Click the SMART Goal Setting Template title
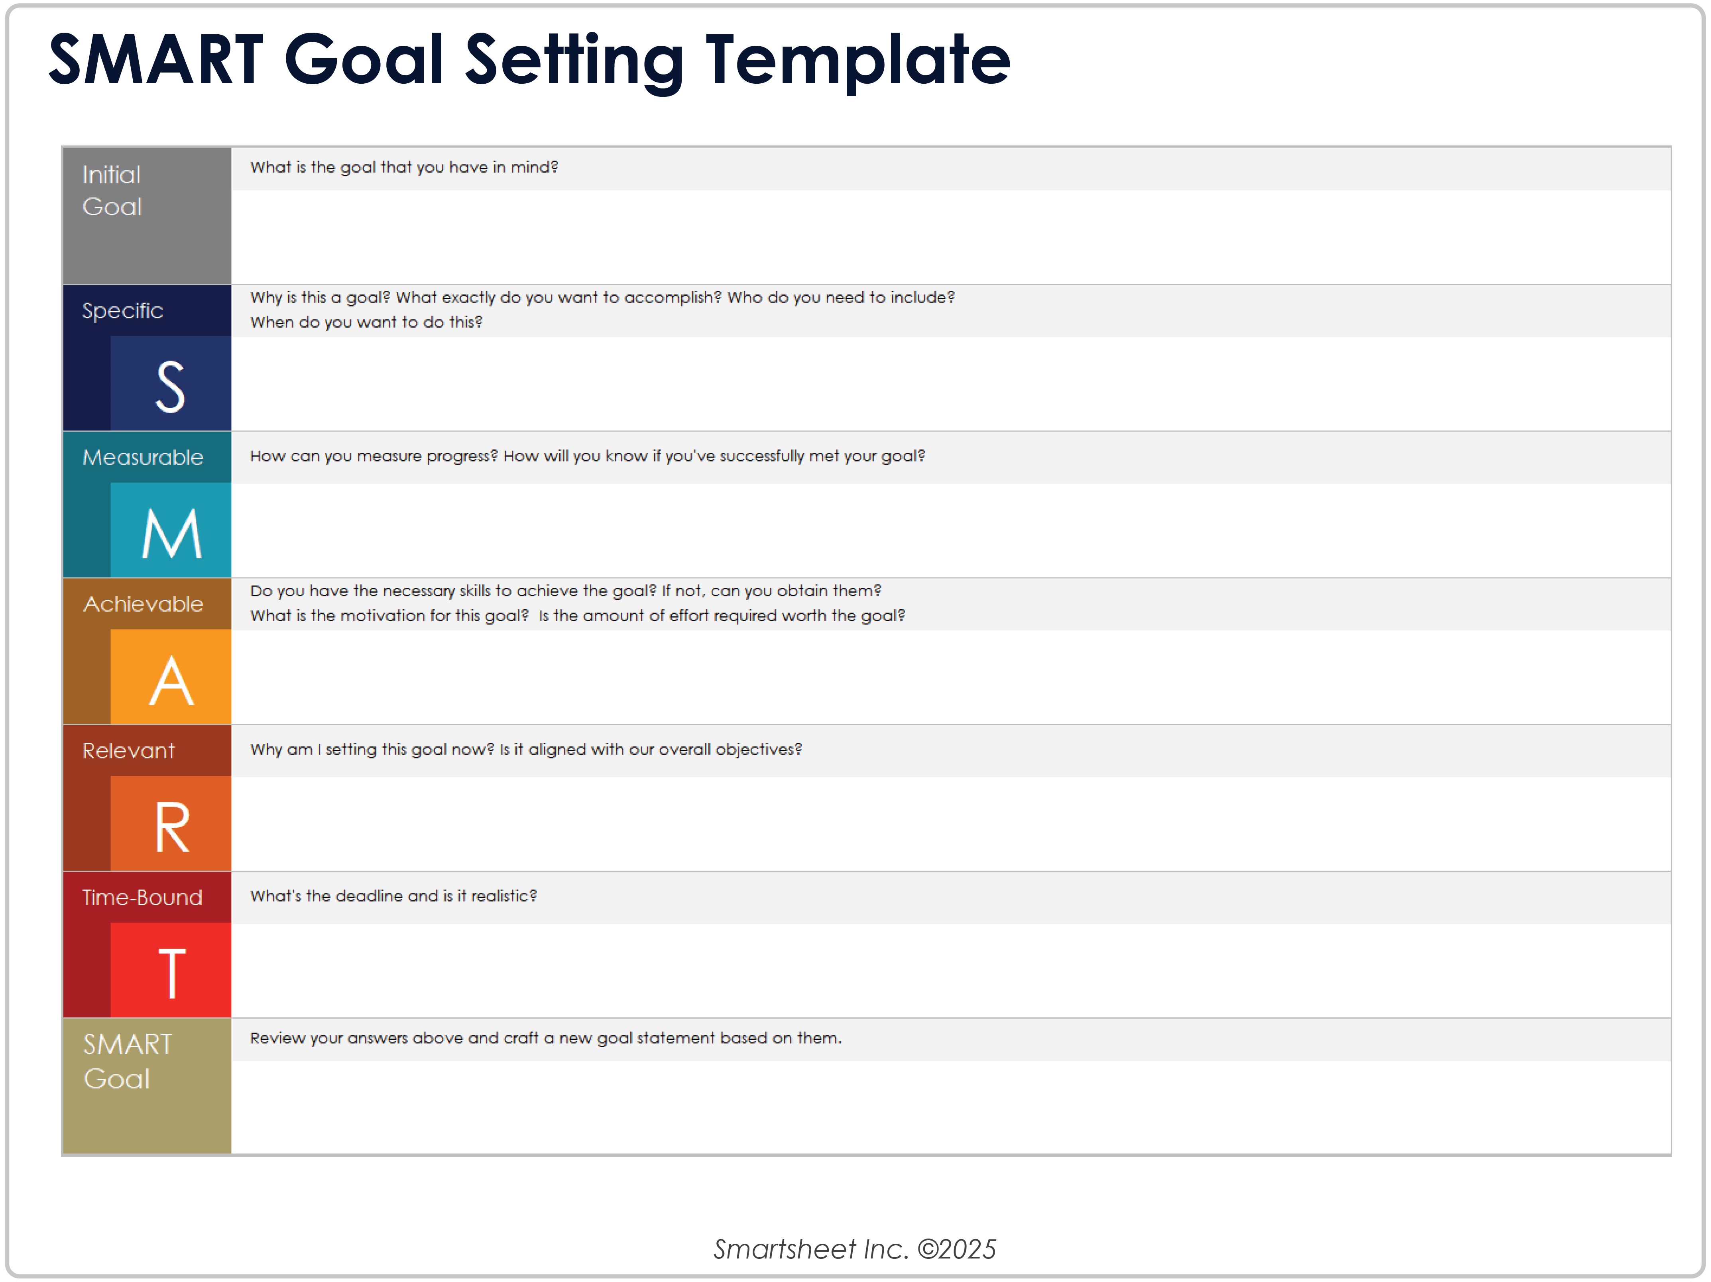Viewport: 1711px width, 1282px height. tap(529, 60)
